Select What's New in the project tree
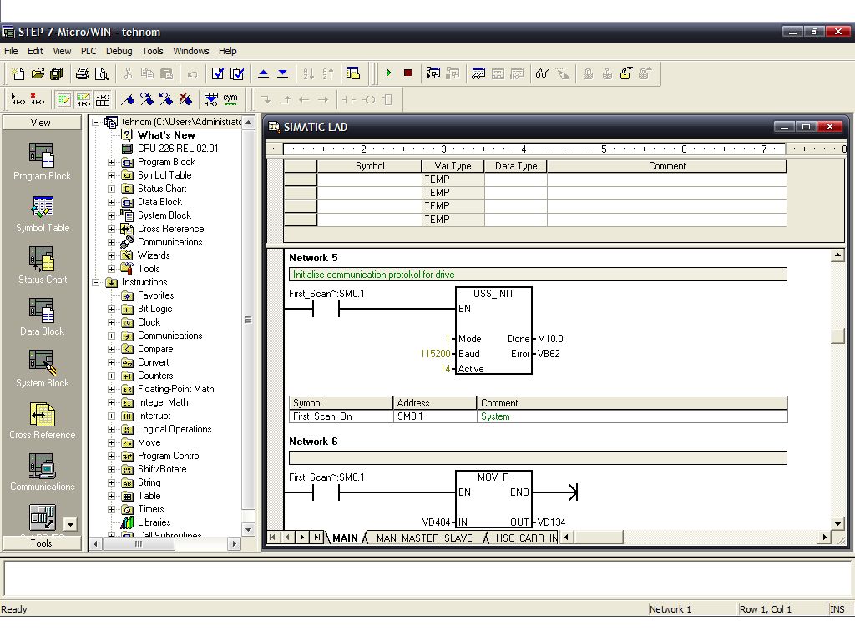 (166, 135)
